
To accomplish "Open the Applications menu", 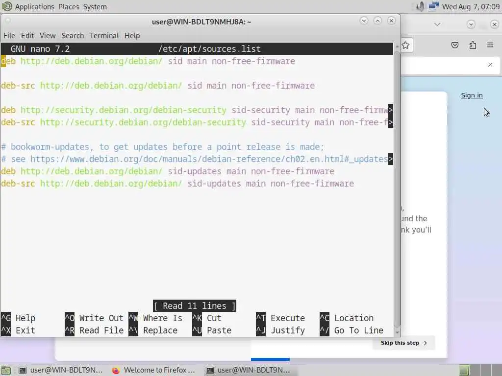I will [35, 7].
